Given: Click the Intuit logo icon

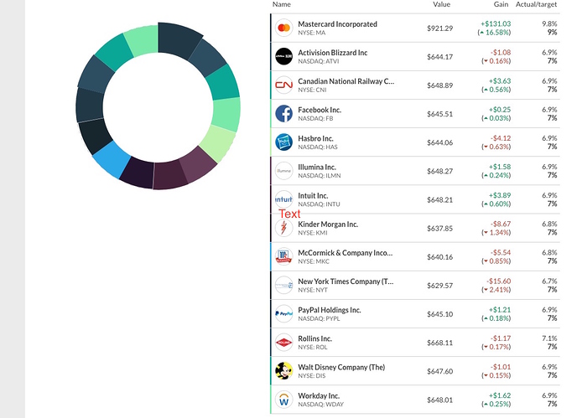Looking at the screenshot, I should click(283, 199).
